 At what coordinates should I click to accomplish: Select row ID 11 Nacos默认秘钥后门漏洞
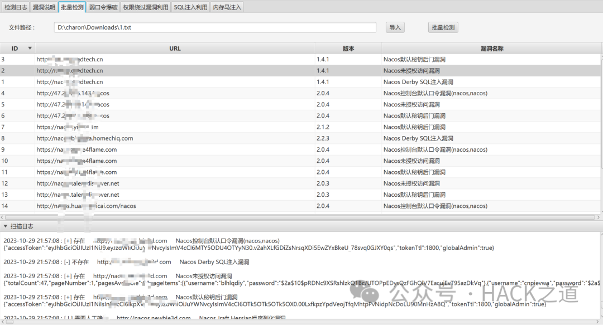pos(300,172)
